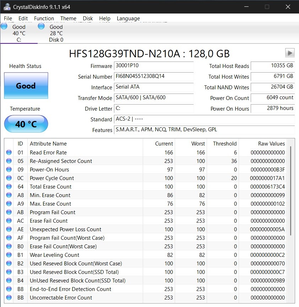Image resolution: width=299 pixels, height=307 pixels.
Task: Click the Good health status button
Action: (26, 86)
